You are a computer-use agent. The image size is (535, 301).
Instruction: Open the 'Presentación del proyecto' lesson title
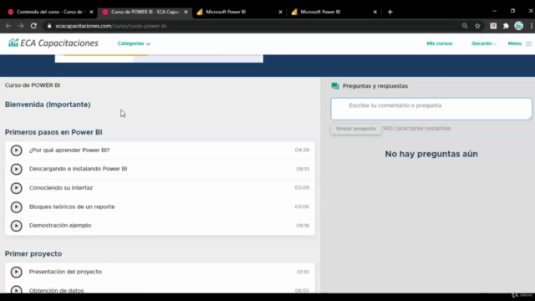[x=65, y=272]
